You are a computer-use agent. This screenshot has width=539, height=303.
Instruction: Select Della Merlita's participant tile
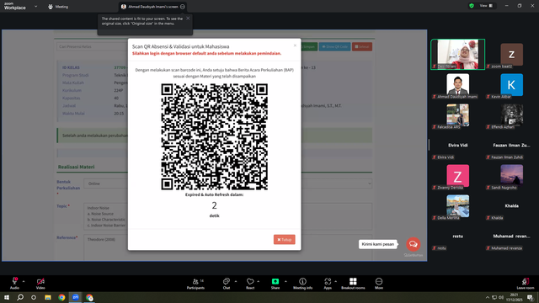pos(457,206)
